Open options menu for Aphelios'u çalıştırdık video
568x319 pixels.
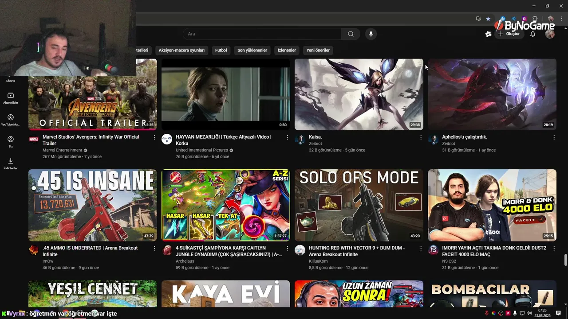(x=554, y=137)
